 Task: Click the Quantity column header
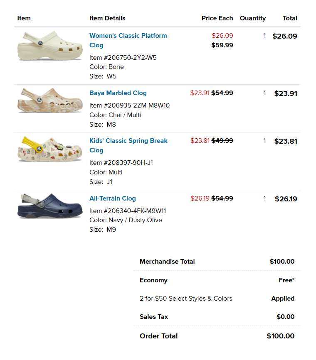pyautogui.click(x=253, y=18)
